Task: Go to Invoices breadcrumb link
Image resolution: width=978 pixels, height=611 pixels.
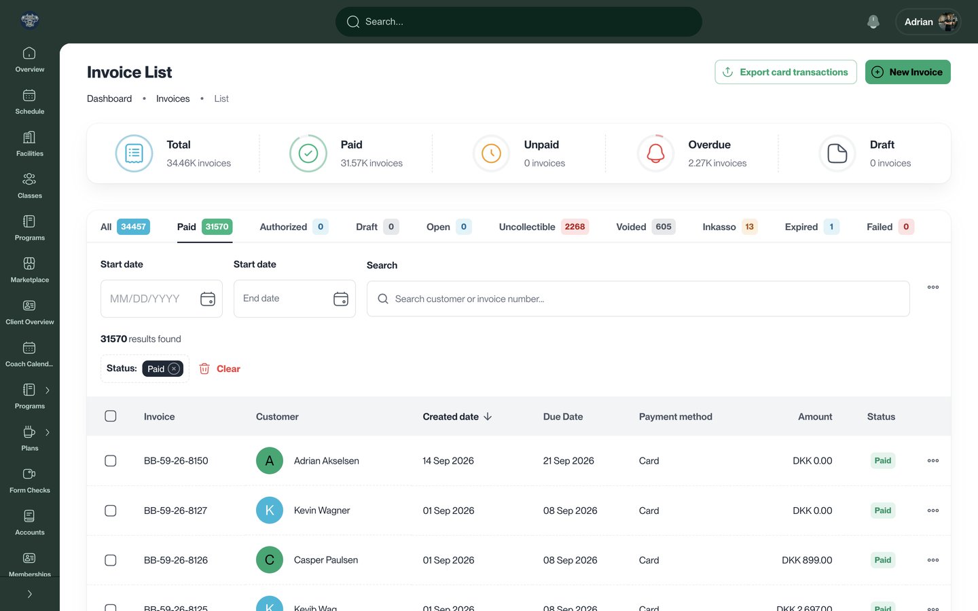Action: click(x=173, y=98)
